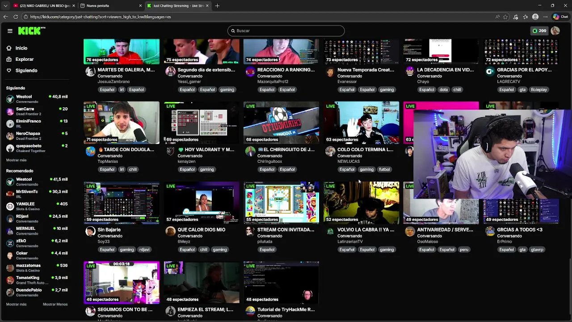Open Coker avatar in Recomendado

(x=10, y=255)
